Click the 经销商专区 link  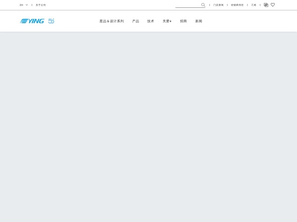[x=237, y=5]
